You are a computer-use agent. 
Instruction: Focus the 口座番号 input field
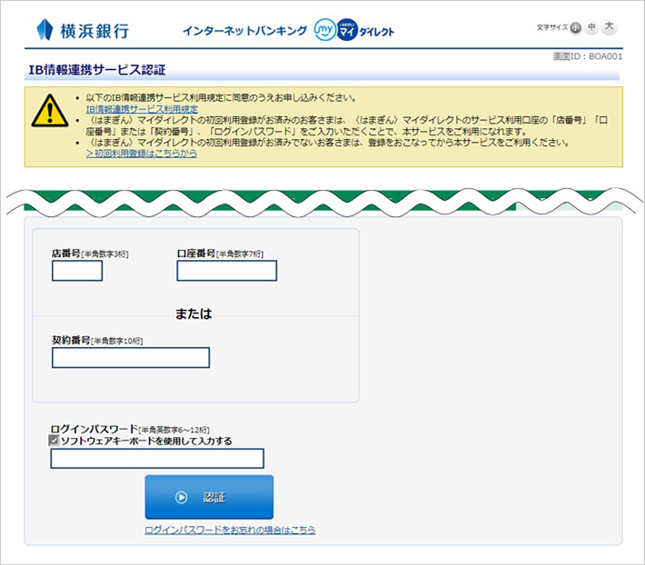click(226, 271)
